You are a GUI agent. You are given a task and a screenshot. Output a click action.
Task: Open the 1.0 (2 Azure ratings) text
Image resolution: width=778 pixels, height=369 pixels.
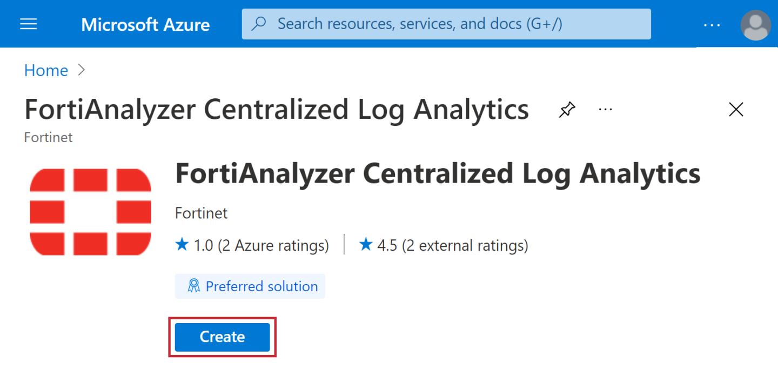click(261, 246)
